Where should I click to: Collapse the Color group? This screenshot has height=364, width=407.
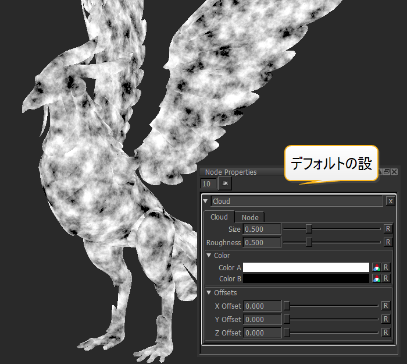coord(209,256)
